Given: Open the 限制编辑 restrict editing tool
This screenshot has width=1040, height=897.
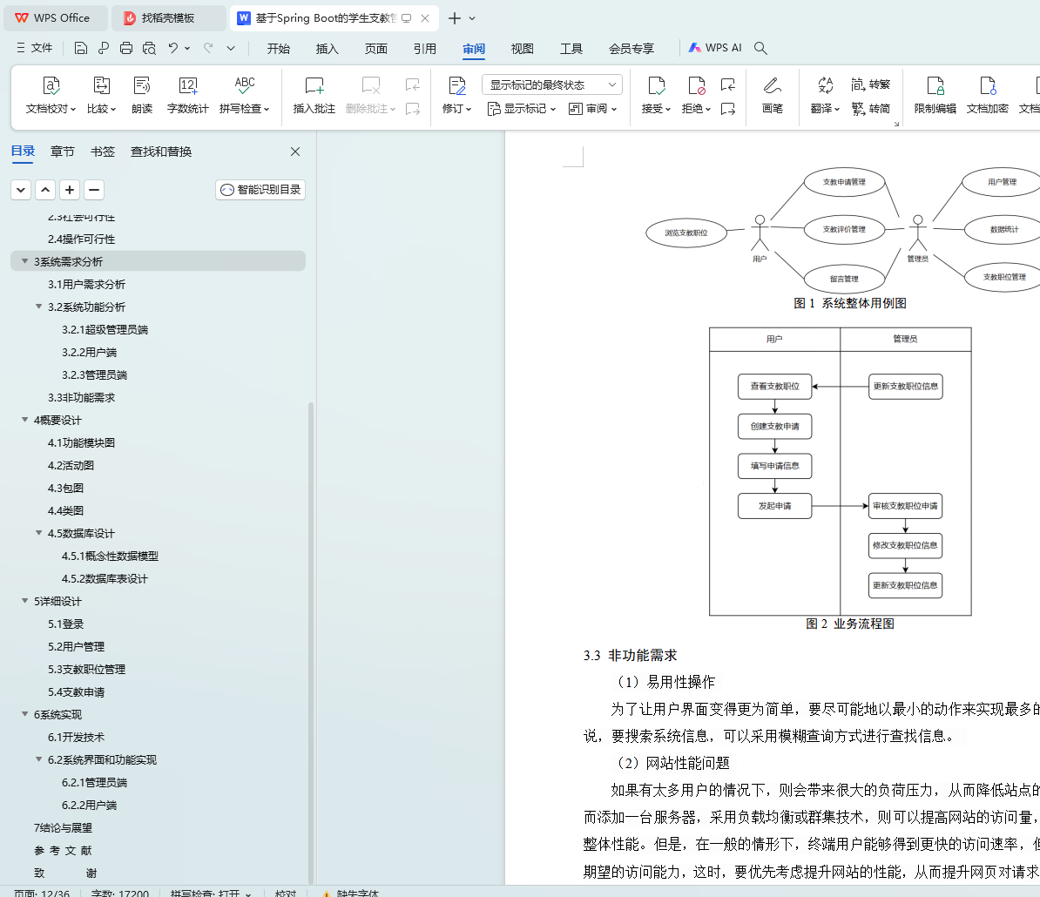Looking at the screenshot, I should tap(935, 96).
